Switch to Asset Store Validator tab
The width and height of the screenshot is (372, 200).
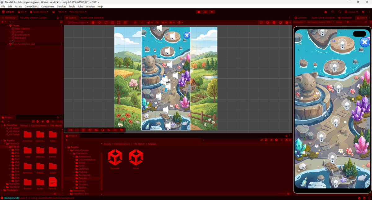click(92, 18)
